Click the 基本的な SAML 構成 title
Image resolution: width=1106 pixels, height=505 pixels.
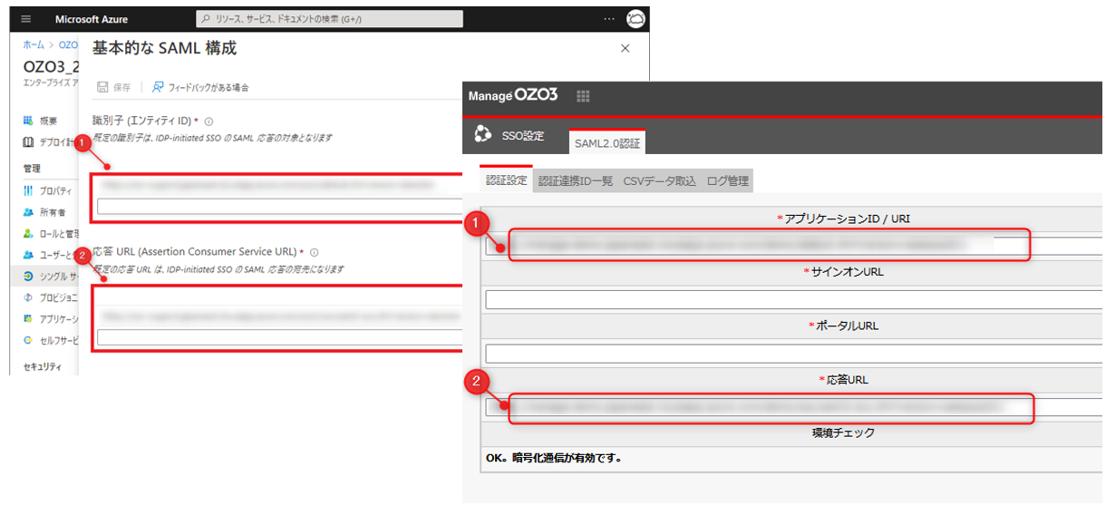(164, 49)
